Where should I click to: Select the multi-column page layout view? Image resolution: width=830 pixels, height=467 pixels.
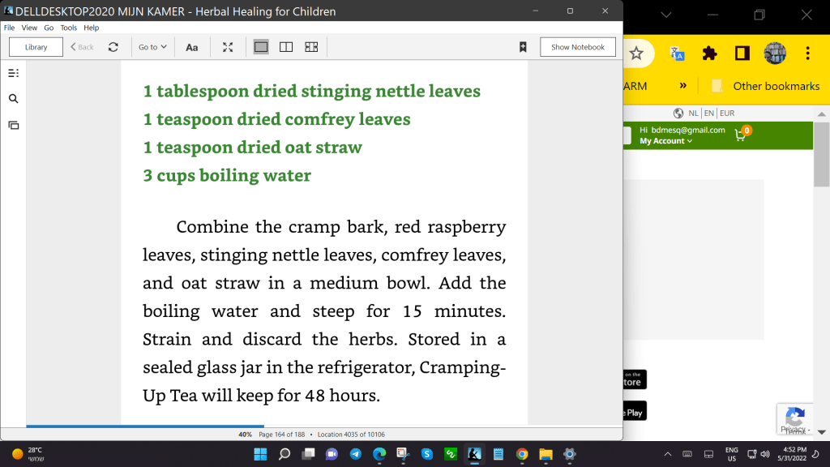311,47
